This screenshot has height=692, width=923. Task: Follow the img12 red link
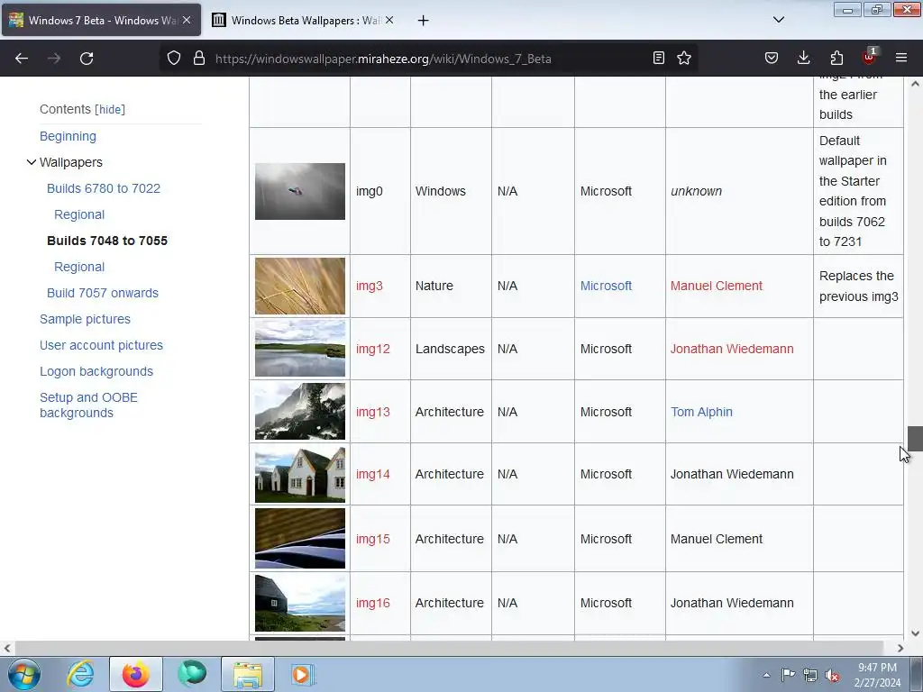point(372,349)
